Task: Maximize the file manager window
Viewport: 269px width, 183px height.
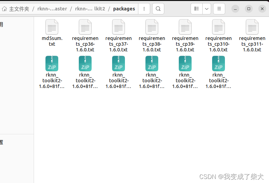Action: tap(249, 9)
